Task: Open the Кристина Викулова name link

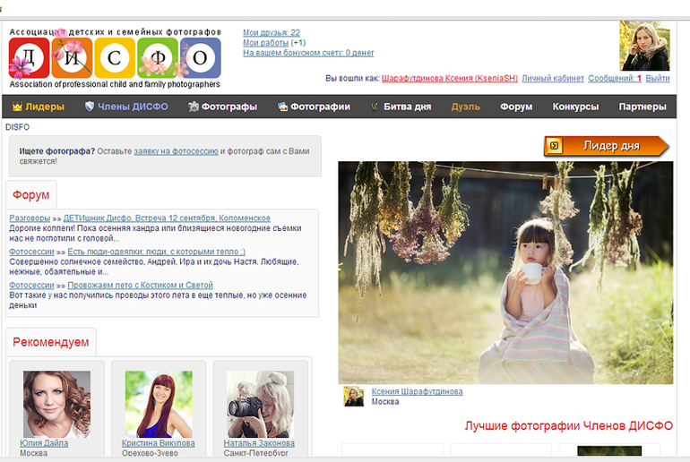Action: pyautogui.click(x=158, y=443)
